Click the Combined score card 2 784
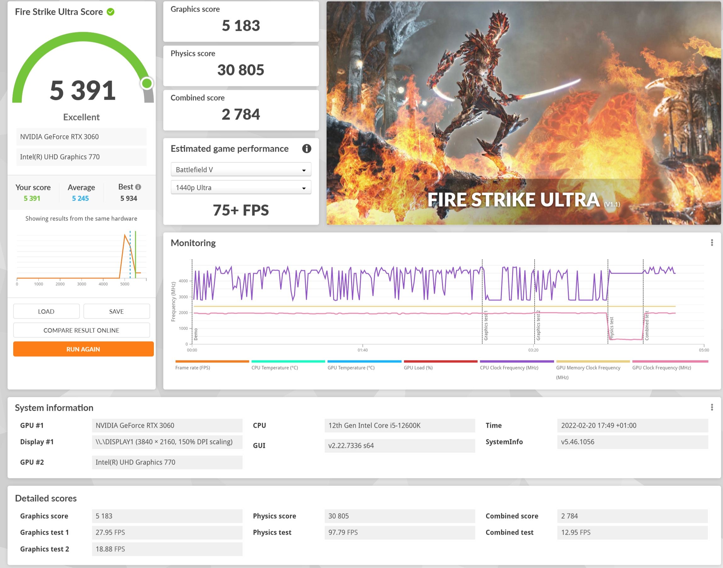Viewport: 723px width, 568px height. point(241,110)
